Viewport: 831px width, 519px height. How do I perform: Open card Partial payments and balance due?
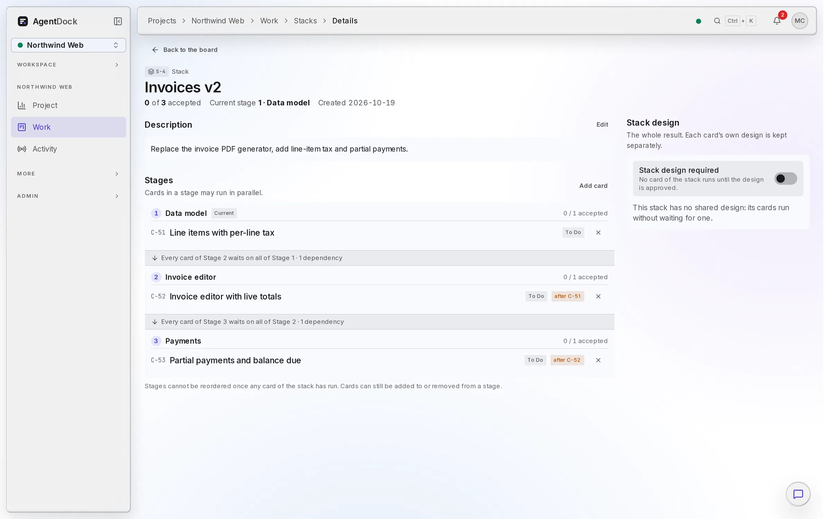click(235, 361)
